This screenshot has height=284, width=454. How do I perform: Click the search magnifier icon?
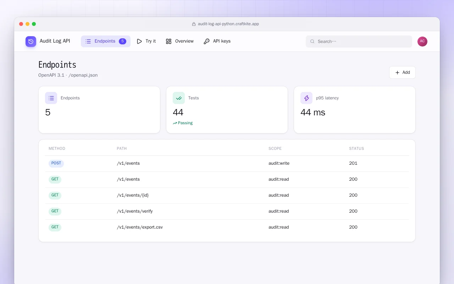[312, 42]
